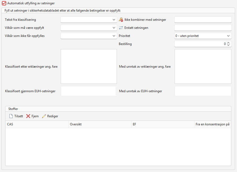The height and width of the screenshot is (172, 237).
Task: Open Vilkår som ikke får oppfylles dropdown
Action: point(89,36)
